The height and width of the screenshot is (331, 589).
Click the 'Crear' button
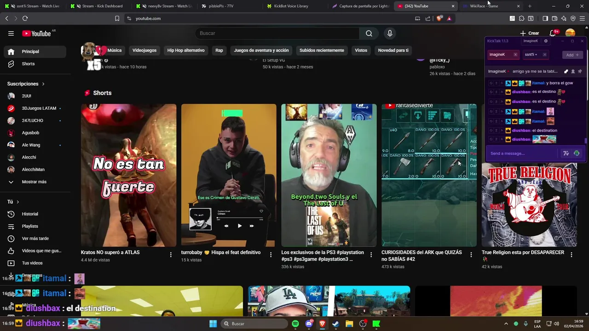530,33
